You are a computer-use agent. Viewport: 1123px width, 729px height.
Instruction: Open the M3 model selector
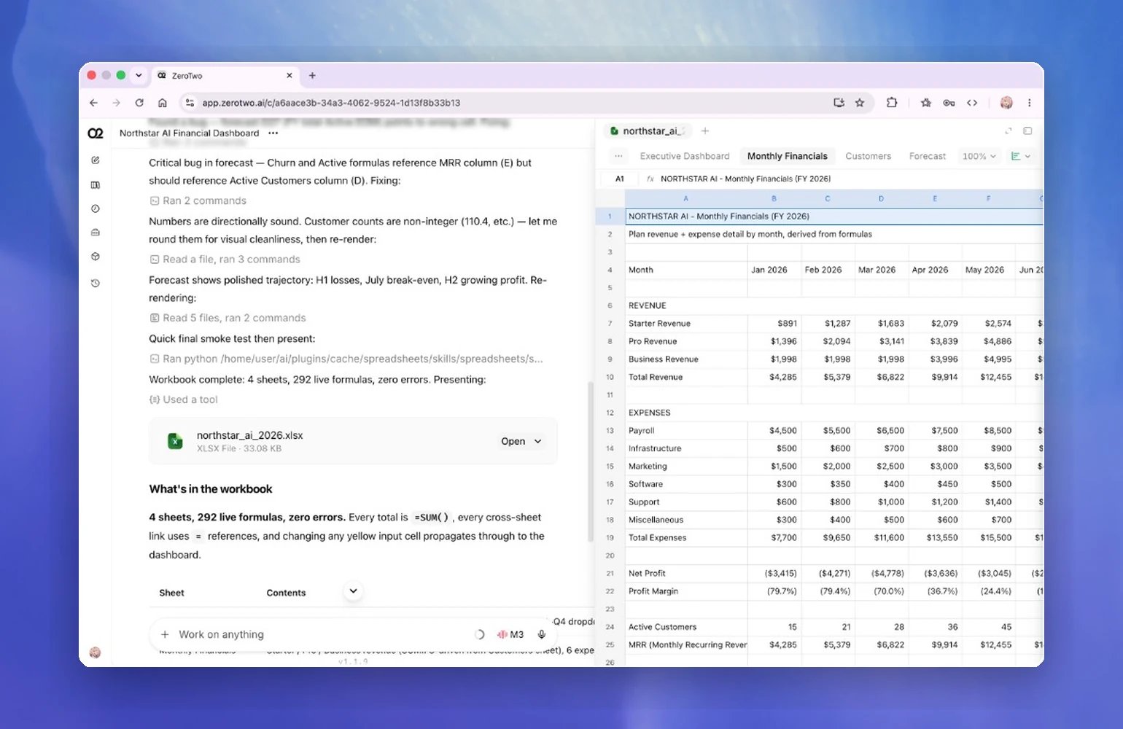(510, 634)
